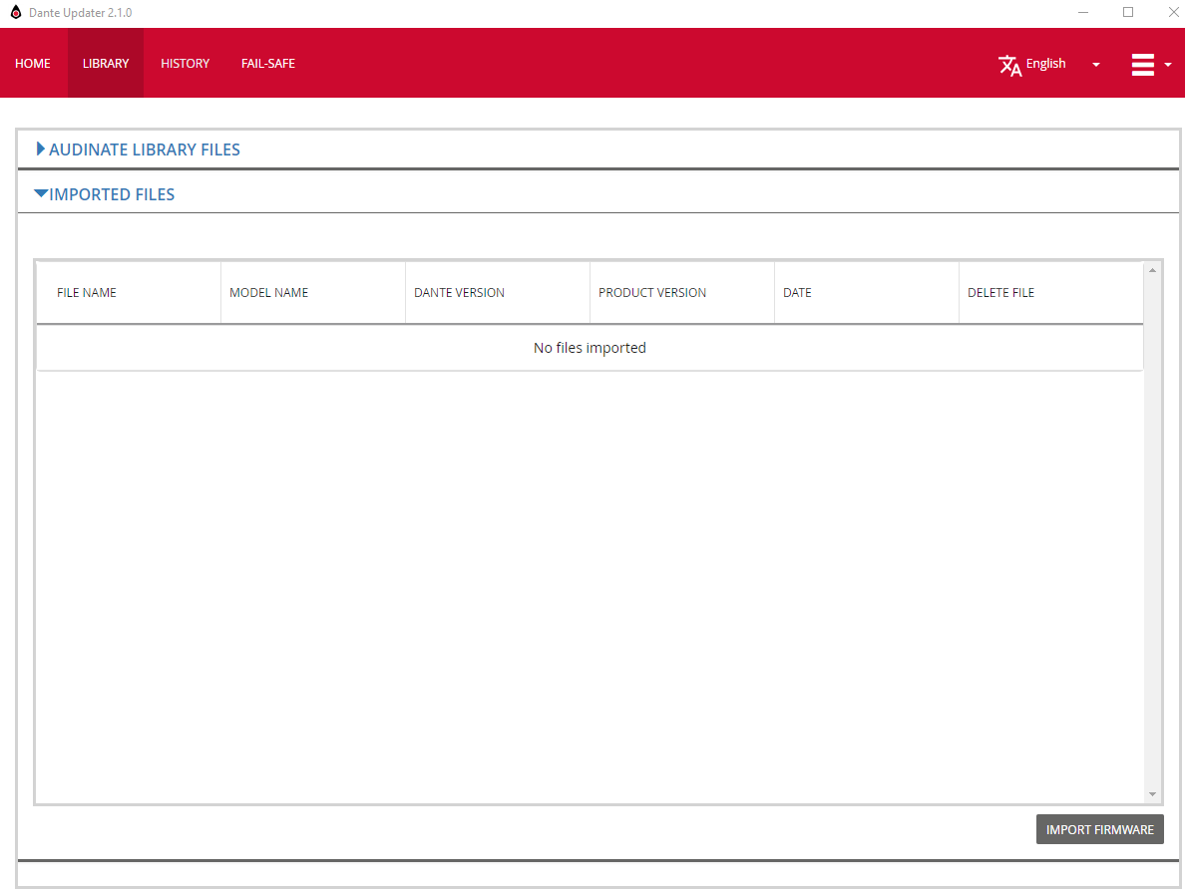Minimize the Dante Updater window
Image resolution: width=1185 pixels, height=890 pixels.
coord(1083,12)
